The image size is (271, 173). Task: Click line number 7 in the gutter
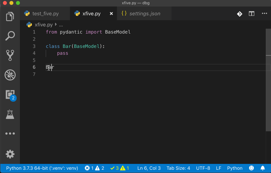34,74
